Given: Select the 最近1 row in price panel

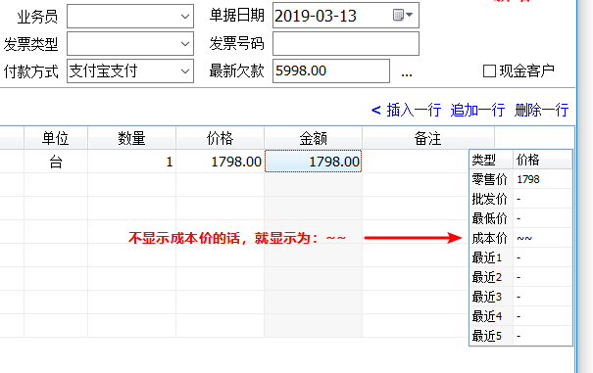Looking at the screenshot, I should pyautogui.click(x=520, y=257).
